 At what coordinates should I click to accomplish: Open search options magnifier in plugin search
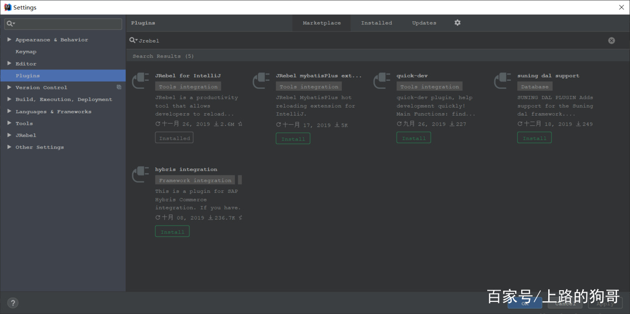tap(133, 40)
